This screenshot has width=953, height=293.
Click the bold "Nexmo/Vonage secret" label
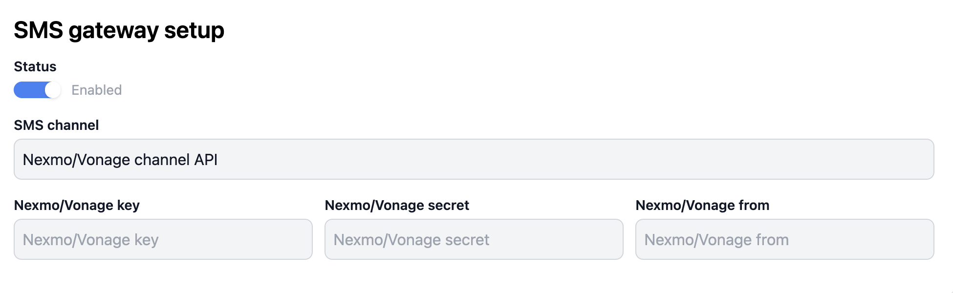tap(397, 205)
